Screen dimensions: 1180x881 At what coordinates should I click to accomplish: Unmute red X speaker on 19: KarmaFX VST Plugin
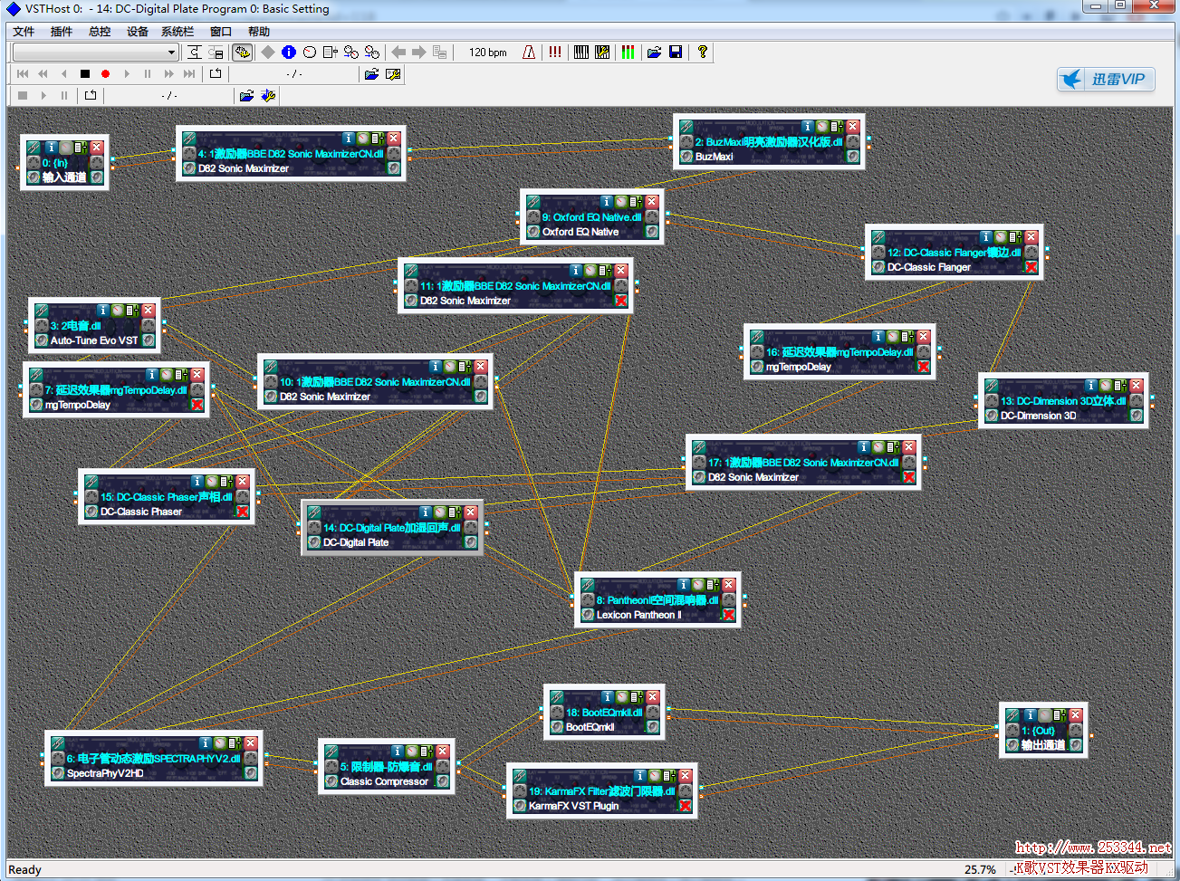pyautogui.click(x=686, y=806)
